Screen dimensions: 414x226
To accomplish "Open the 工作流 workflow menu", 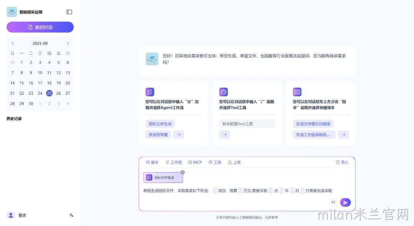I will [x=174, y=162].
